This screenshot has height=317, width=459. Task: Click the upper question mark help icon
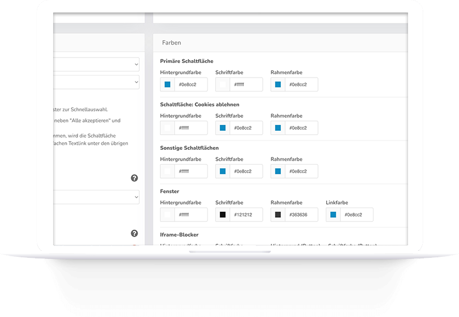pos(134,177)
